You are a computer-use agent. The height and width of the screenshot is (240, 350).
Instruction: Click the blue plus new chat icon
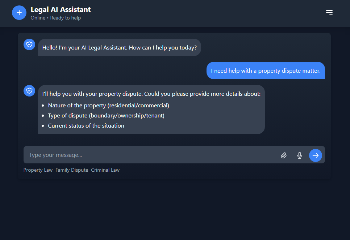[x=19, y=13]
